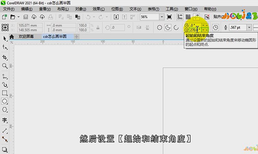This screenshot has width=258, height=154.
Task: Click the Paste clipboard icon
Action: [77, 17]
